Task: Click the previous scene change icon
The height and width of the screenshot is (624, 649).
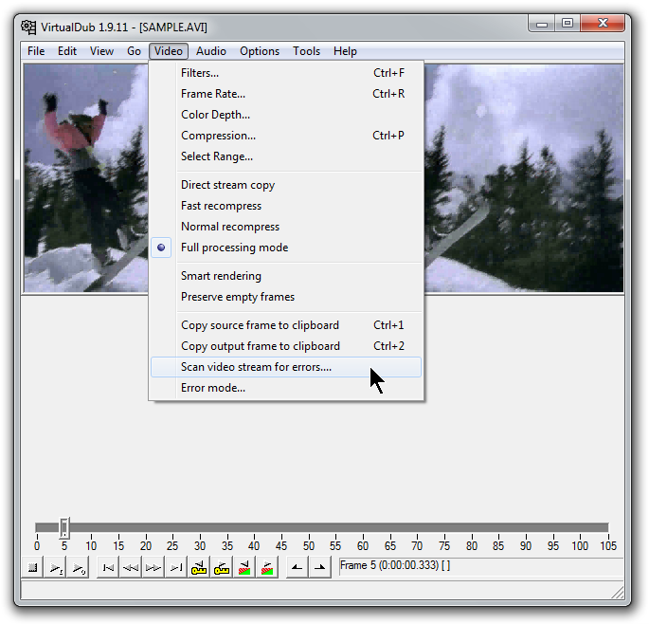Action: click(243, 568)
